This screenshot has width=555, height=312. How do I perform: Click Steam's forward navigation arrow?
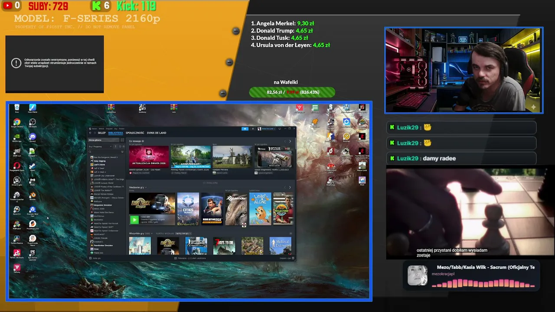(x=94, y=133)
